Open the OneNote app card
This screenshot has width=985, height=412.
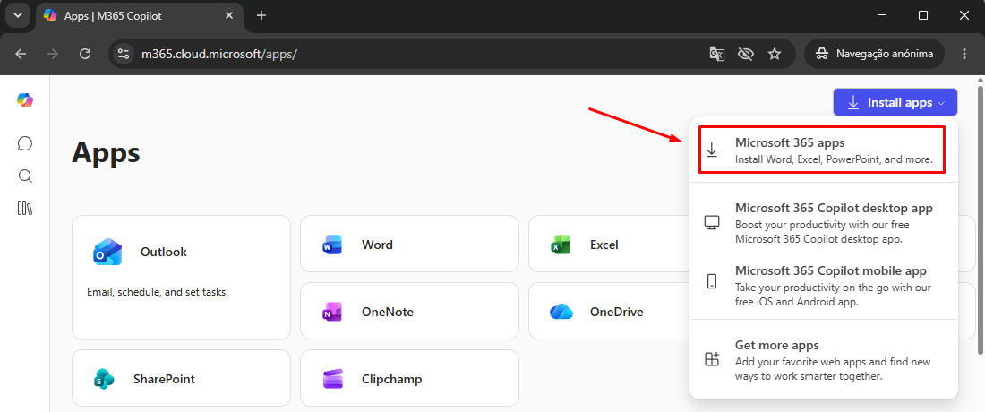point(409,312)
